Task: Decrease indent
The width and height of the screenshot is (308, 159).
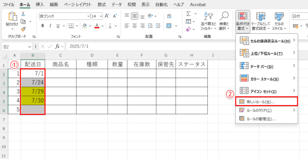Action: click(150, 25)
